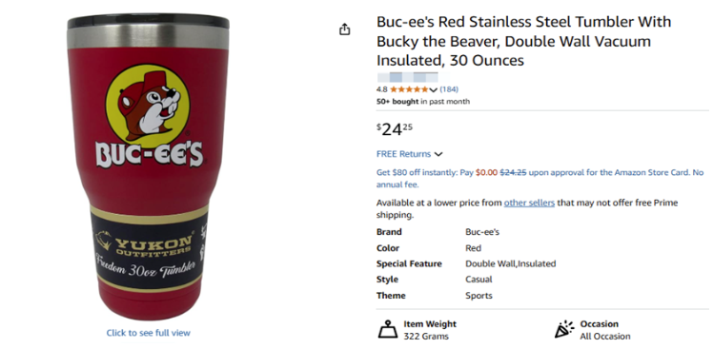The height and width of the screenshot is (349, 713).
Task: Open the FREE Returns link
Action: point(403,154)
